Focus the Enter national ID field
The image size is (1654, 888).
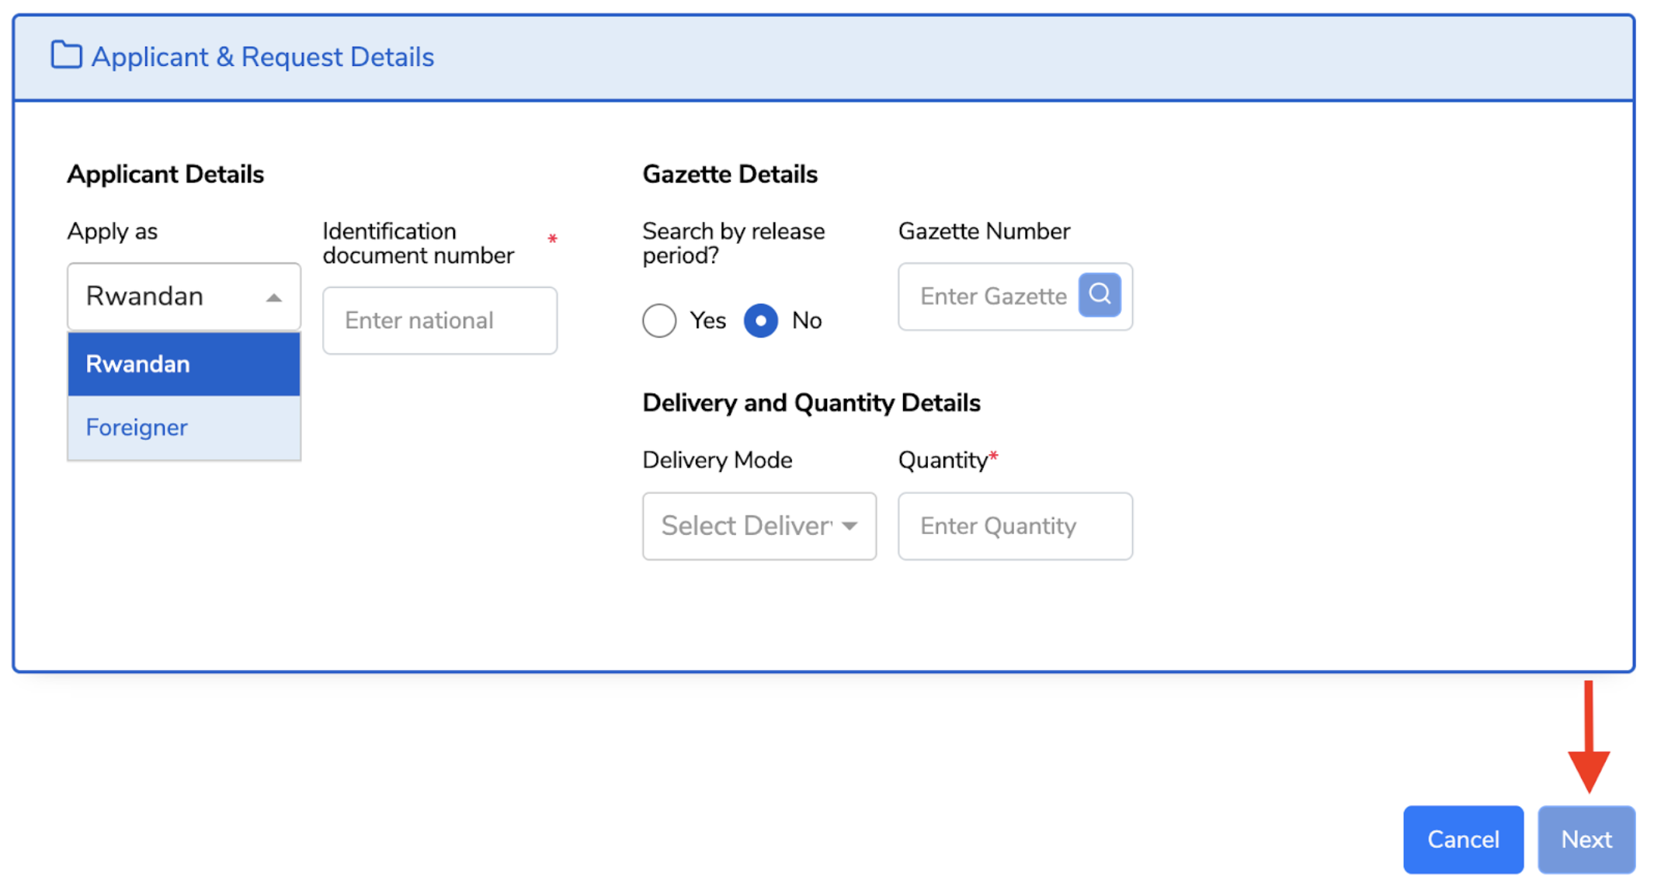tap(440, 321)
